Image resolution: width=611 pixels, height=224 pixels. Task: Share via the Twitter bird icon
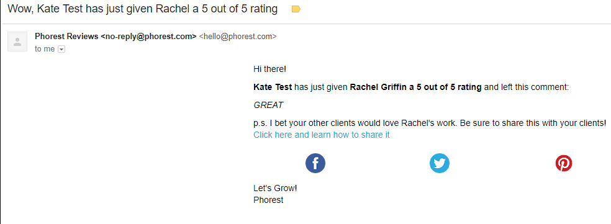[440, 163]
